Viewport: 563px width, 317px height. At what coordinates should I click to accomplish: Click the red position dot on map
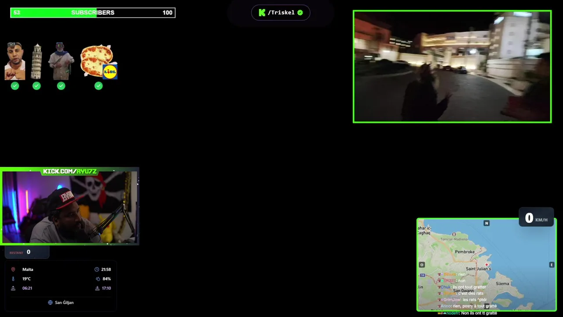click(x=486, y=265)
